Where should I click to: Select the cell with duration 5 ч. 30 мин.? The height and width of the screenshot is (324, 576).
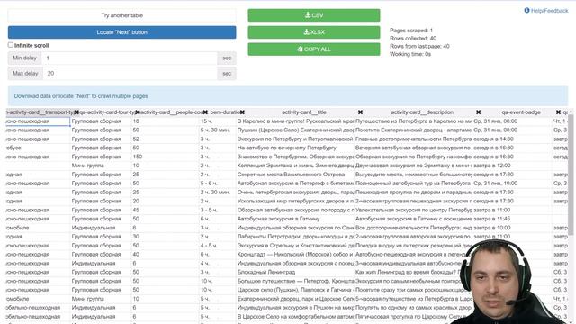[218, 130]
